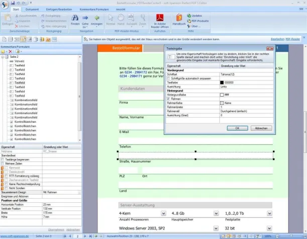Viewport: 307px width, 239px height.
Task: Toggle RTF-Formatierung zulässig checkbox
Action: pos(6,176)
